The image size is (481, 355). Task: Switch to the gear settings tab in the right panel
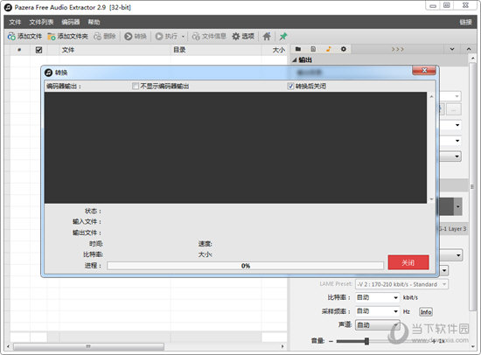click(344, 49)
